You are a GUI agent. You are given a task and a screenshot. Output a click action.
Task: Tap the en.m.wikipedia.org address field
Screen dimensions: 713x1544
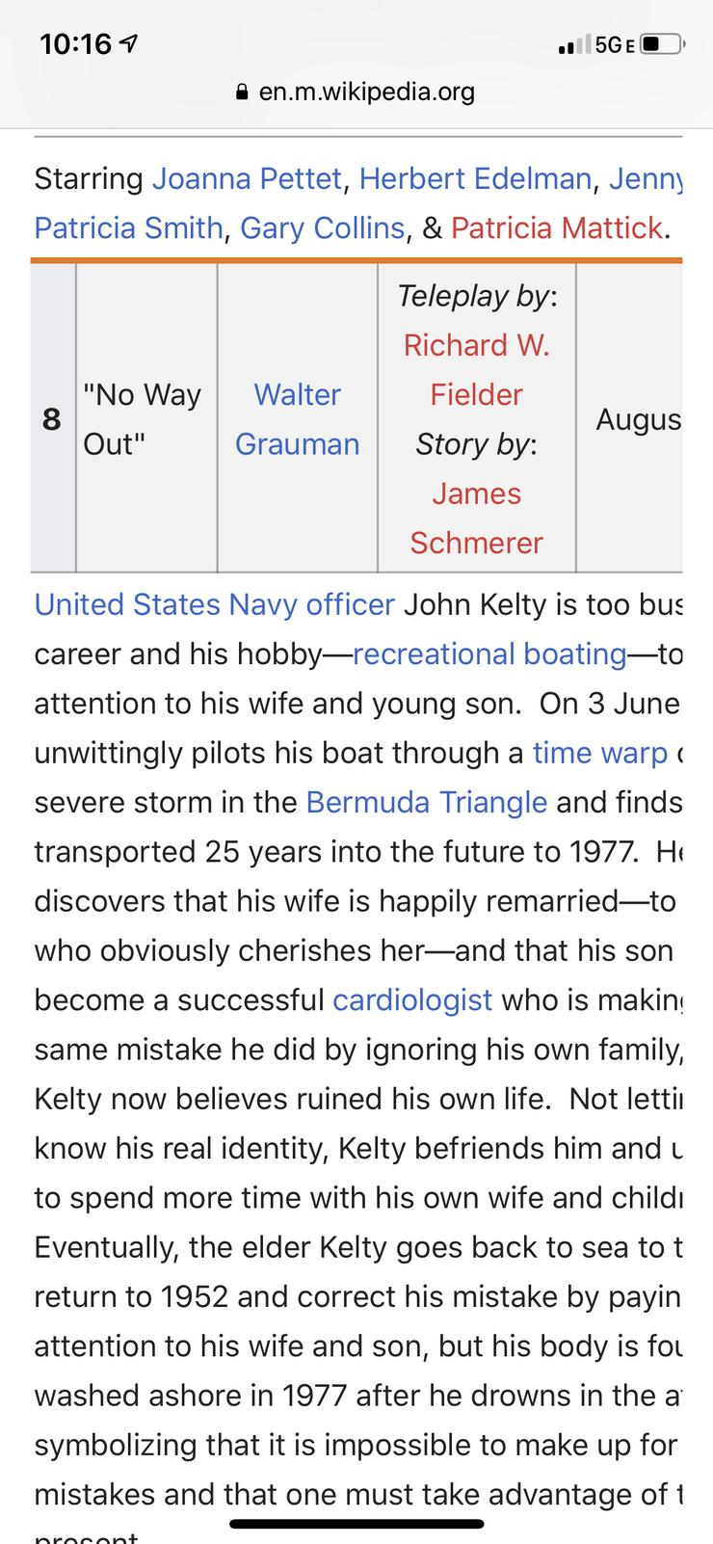(356, 92)
